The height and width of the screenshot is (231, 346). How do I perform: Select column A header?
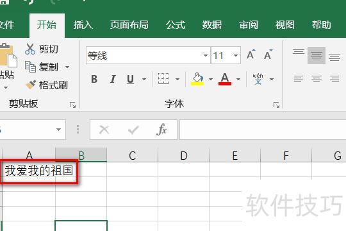tap(29, 155)
